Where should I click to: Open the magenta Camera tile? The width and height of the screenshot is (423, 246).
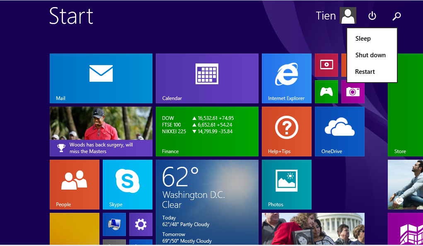[x=353, y=92]
